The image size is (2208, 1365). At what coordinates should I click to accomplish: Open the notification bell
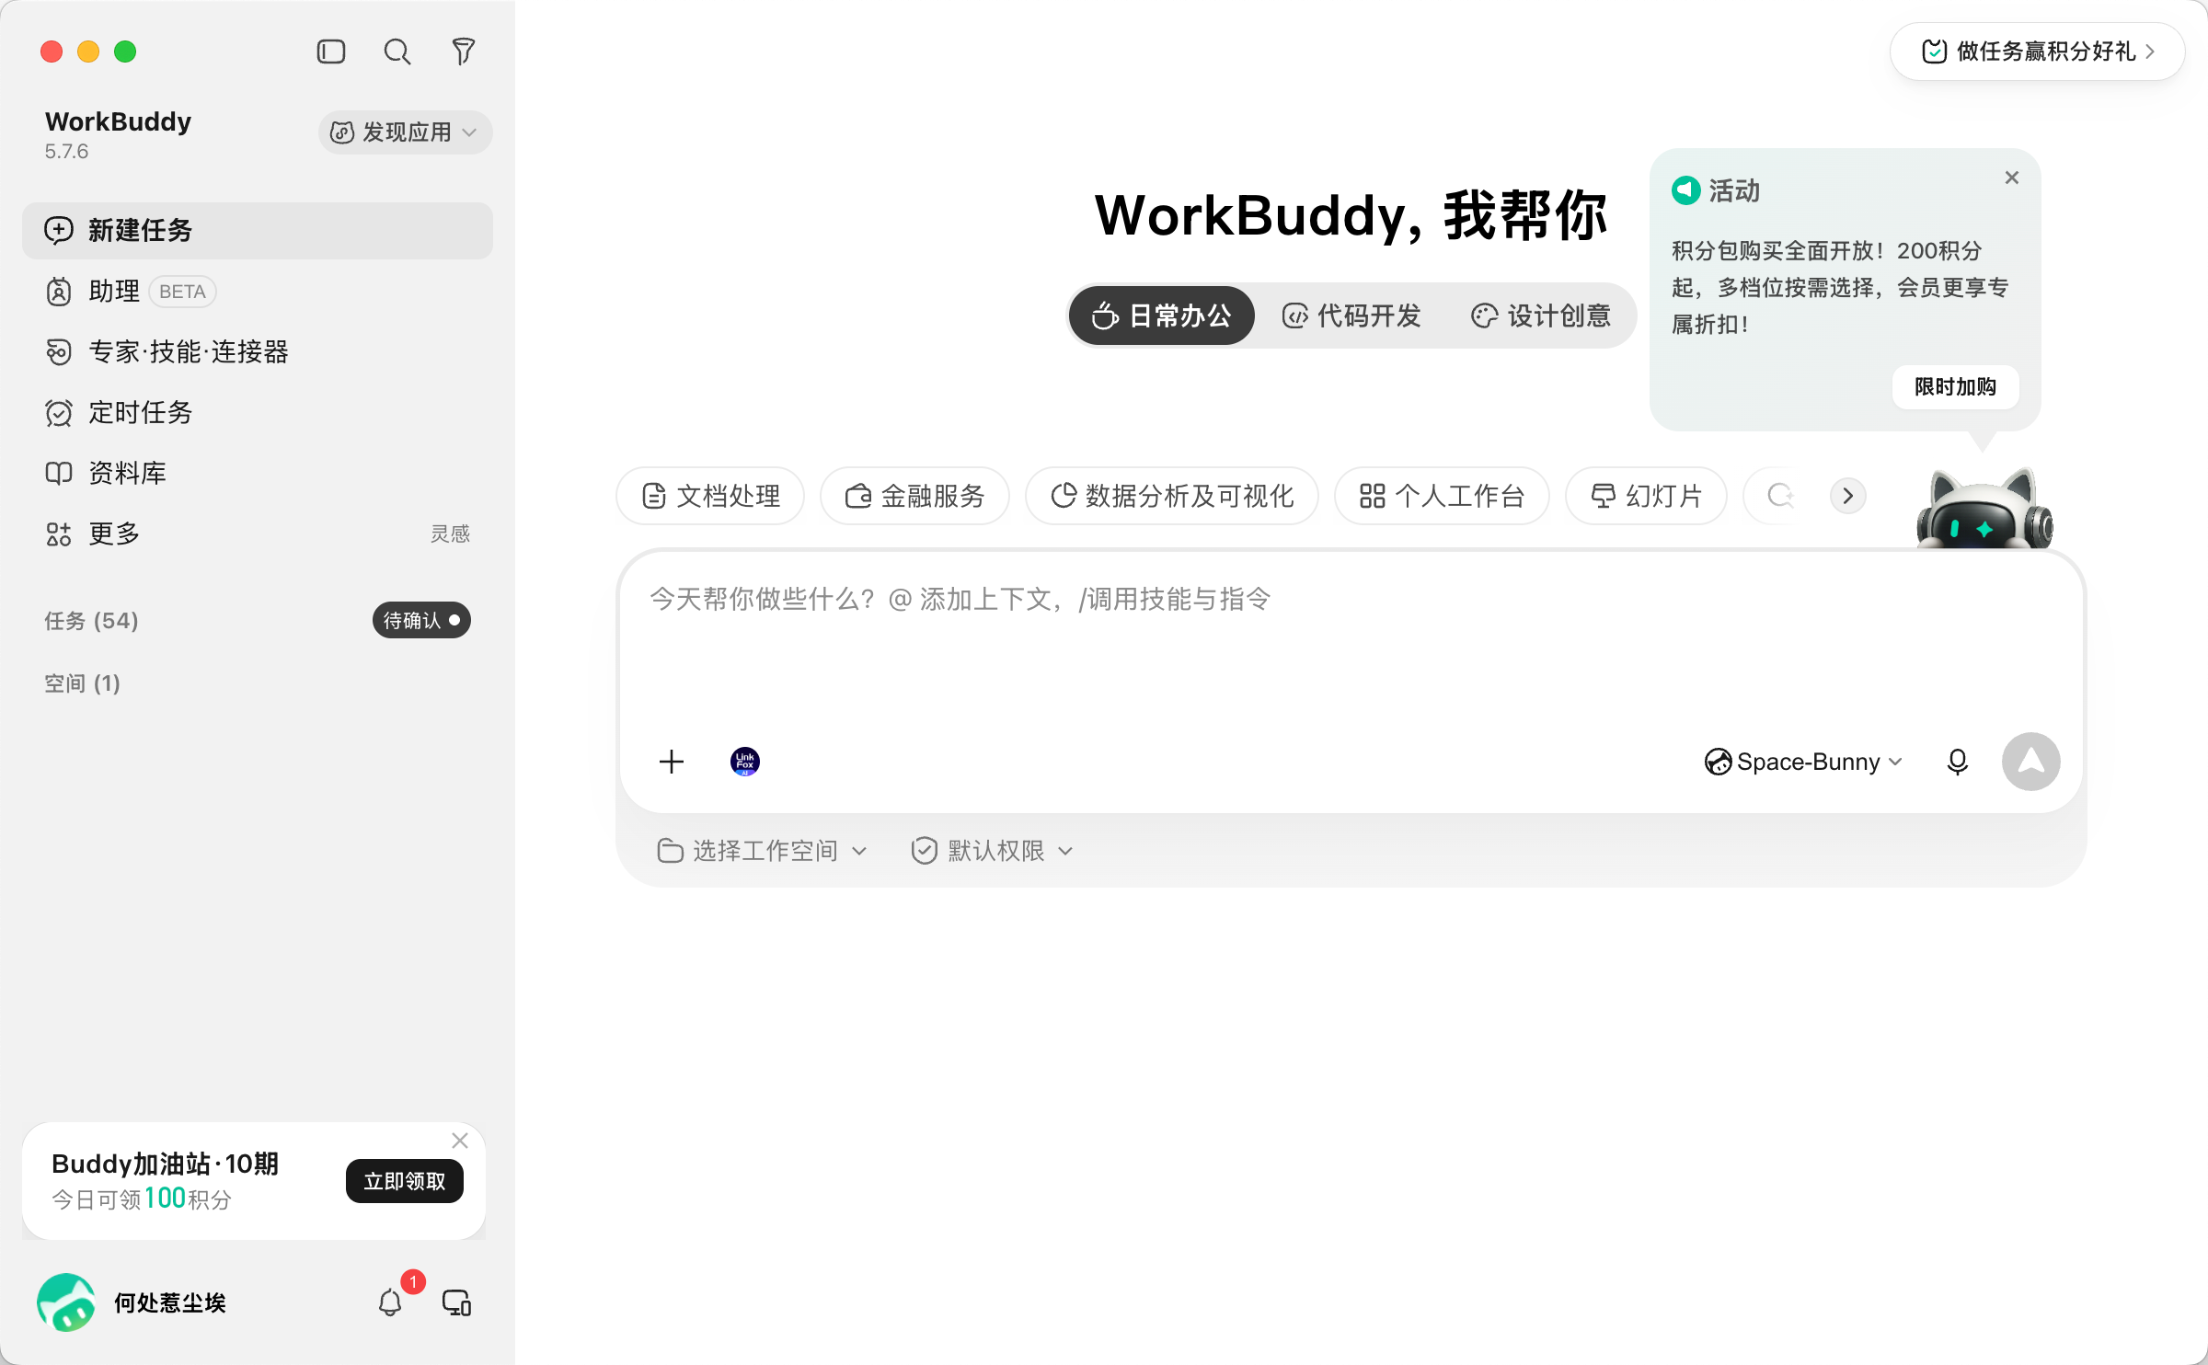click(x=390, y=1302)
